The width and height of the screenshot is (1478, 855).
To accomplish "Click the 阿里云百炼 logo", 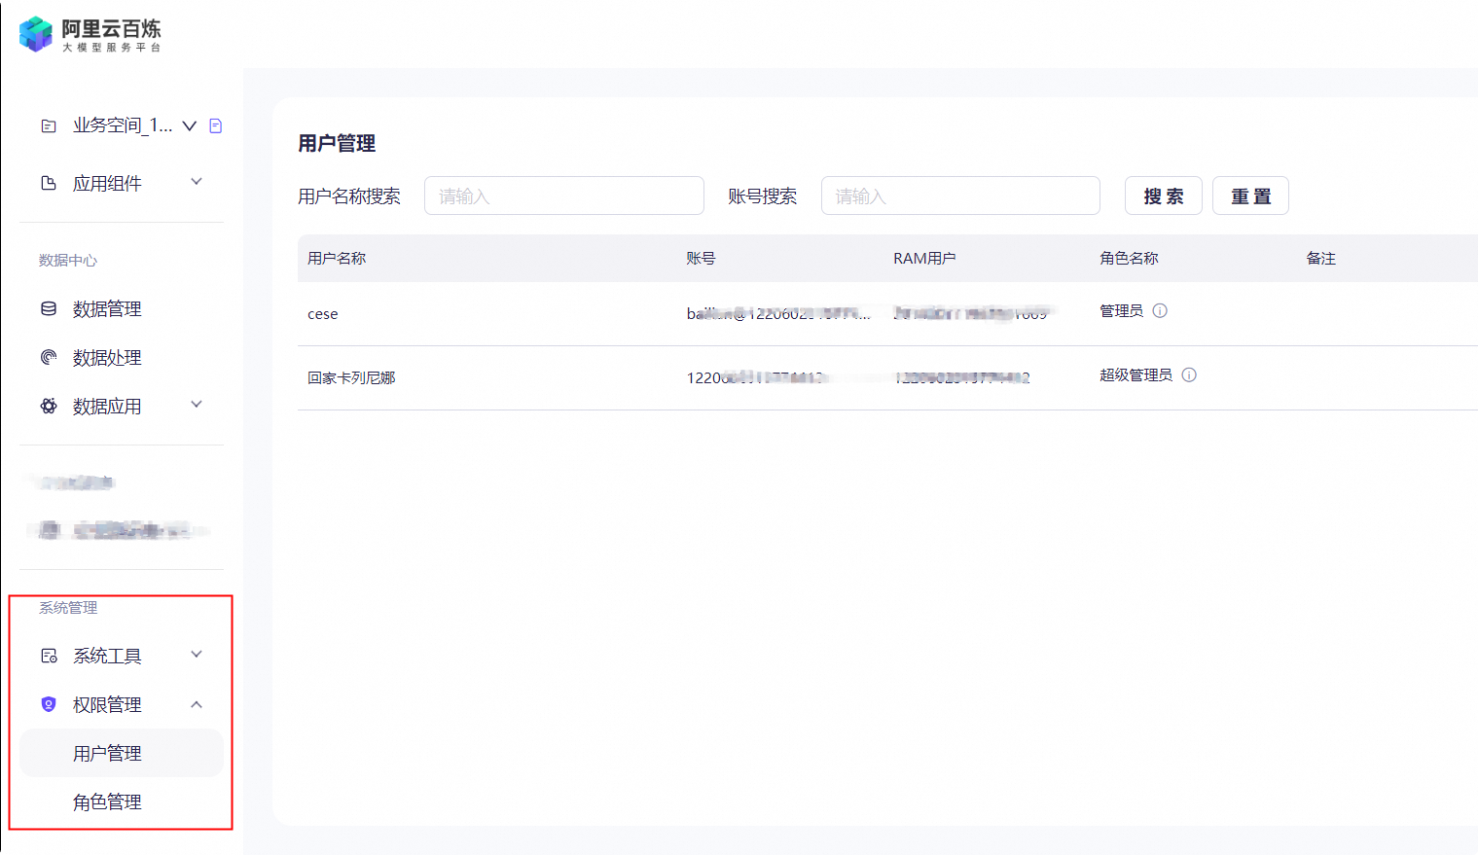I will point(90,34).
